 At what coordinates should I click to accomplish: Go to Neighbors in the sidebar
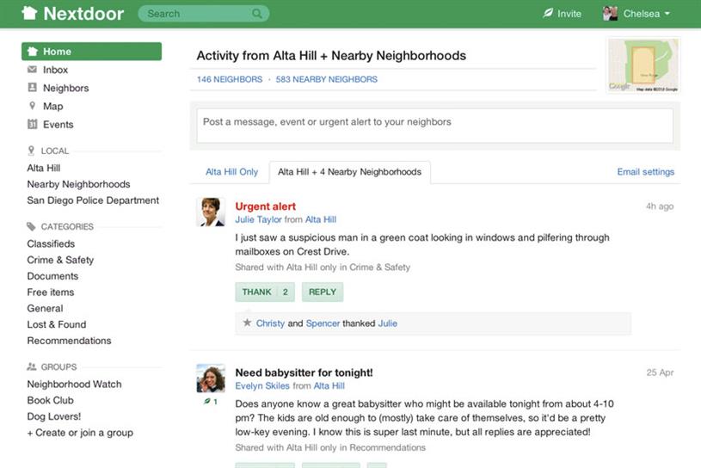point(65,88)
